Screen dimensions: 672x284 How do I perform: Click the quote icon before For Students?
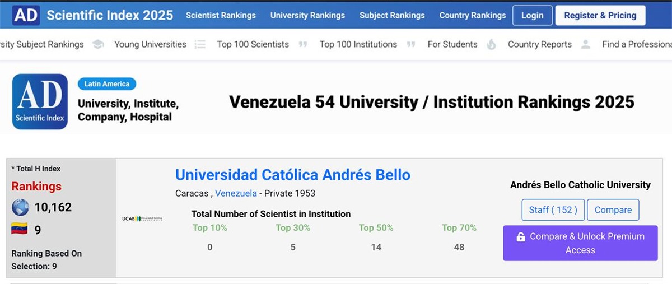click(x=411, y=45)
